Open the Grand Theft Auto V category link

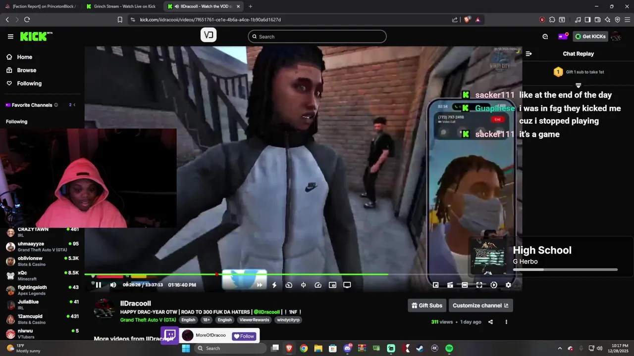[x=148, y=320]
